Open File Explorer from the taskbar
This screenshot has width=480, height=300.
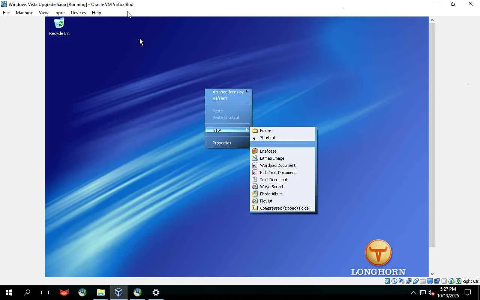coord(100,292)
